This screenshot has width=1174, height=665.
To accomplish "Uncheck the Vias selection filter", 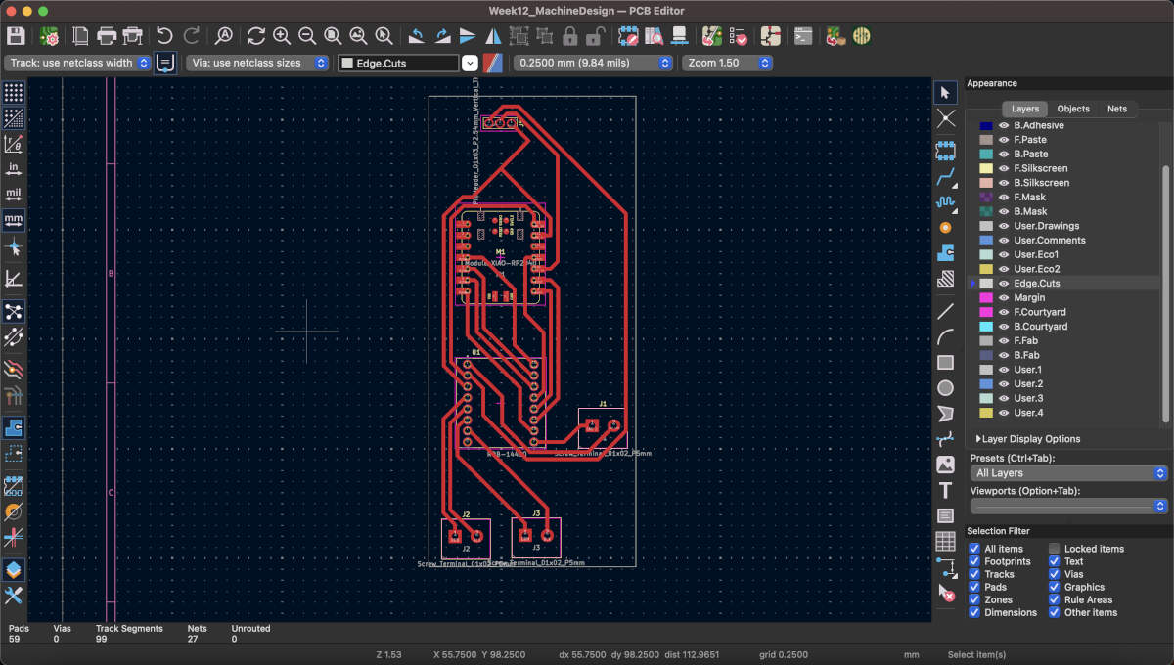I will click(x=1055, y=574).
